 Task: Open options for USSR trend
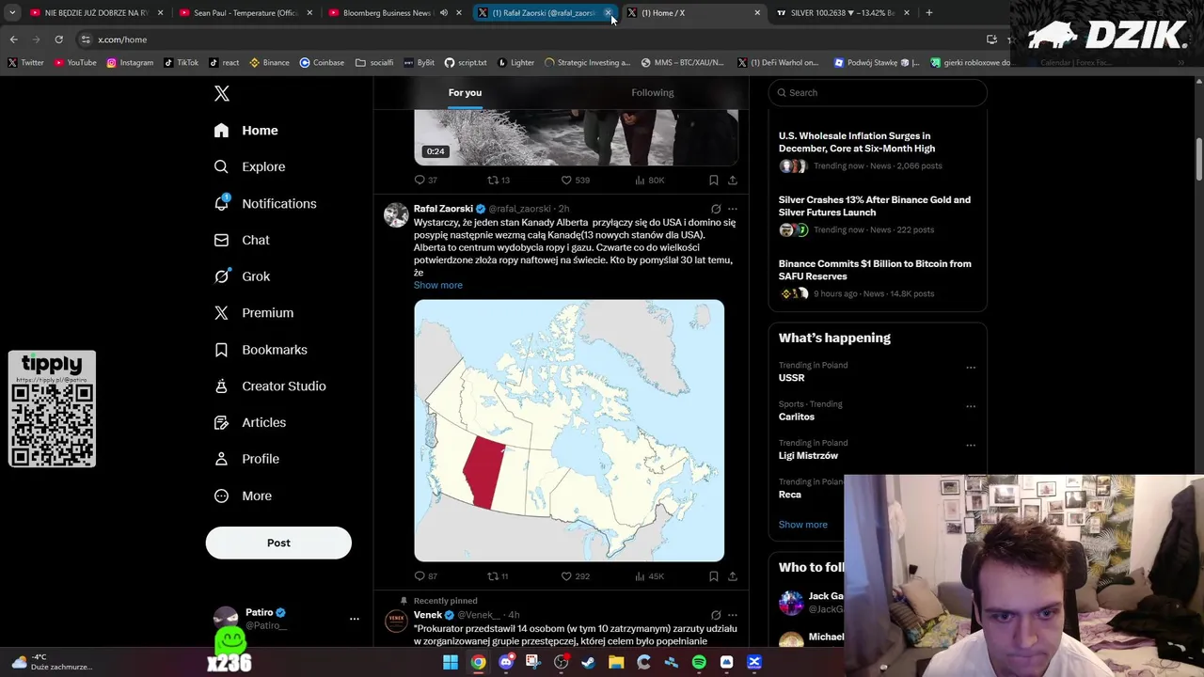click(x=971, y=368)
